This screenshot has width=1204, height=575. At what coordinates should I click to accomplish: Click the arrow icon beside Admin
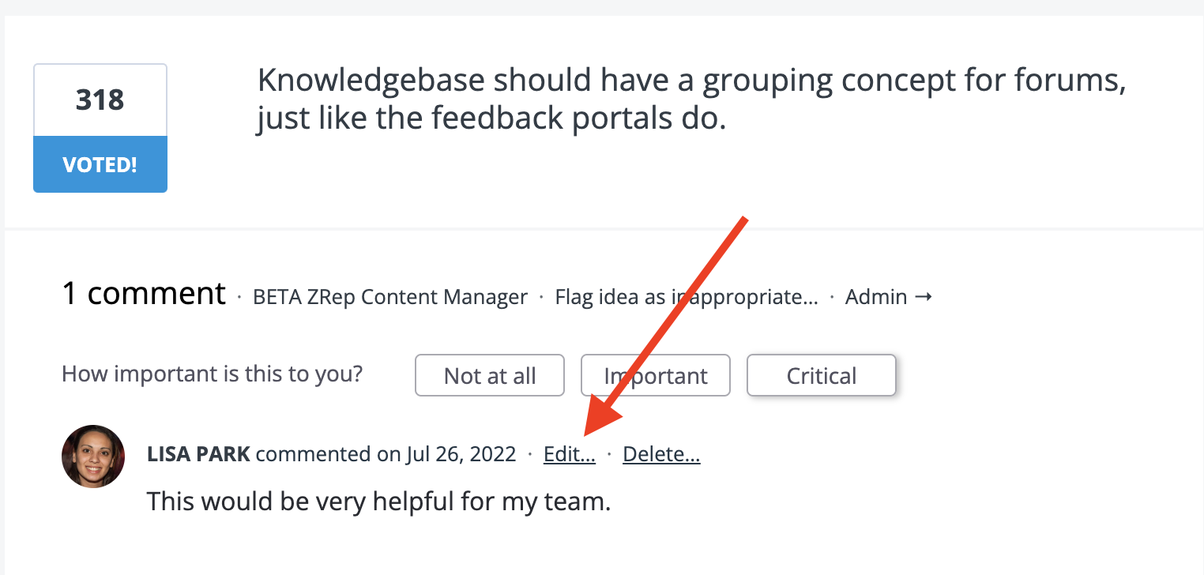[x=923, y=297]
